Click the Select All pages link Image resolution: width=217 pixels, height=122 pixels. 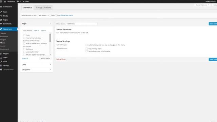click(25, 58)
